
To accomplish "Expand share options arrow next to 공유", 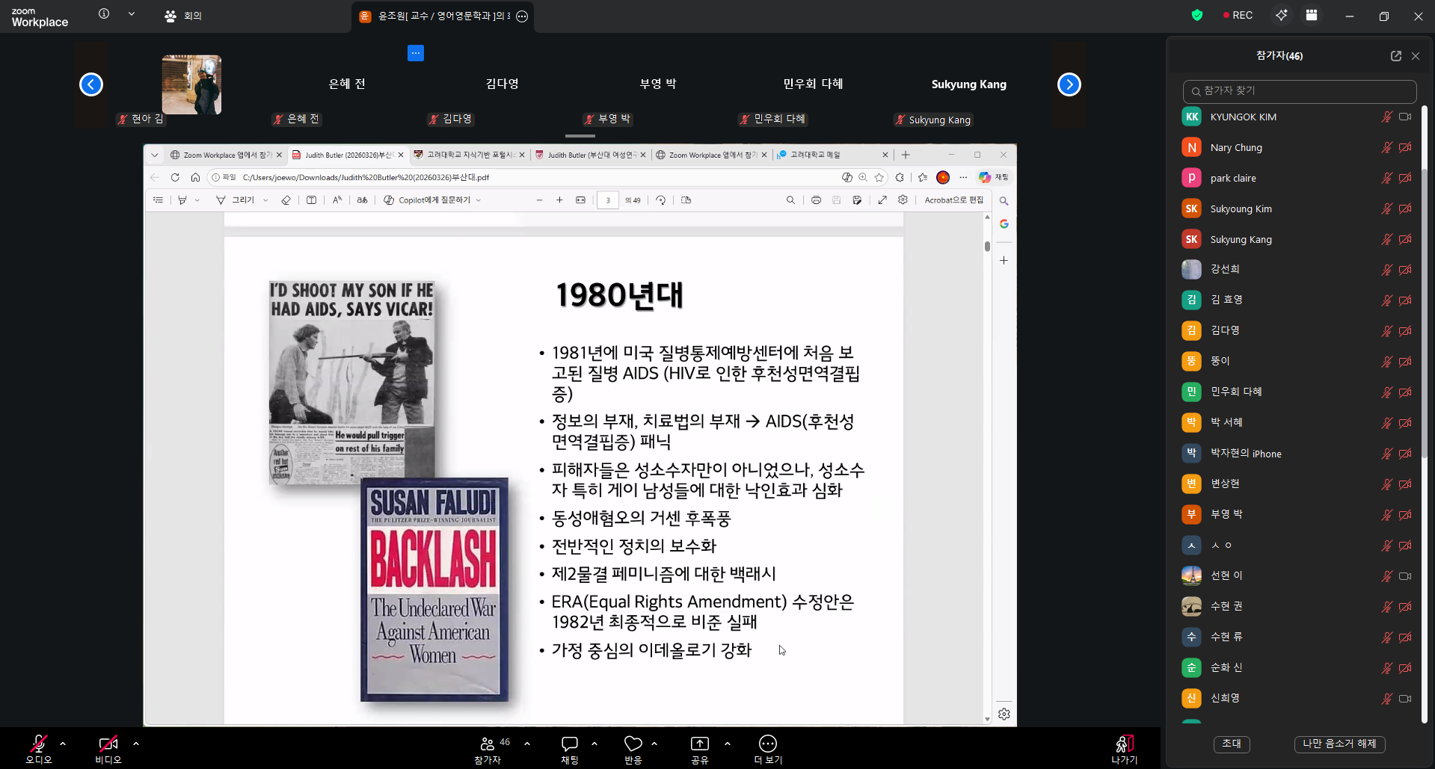I will tap(728, 744).
